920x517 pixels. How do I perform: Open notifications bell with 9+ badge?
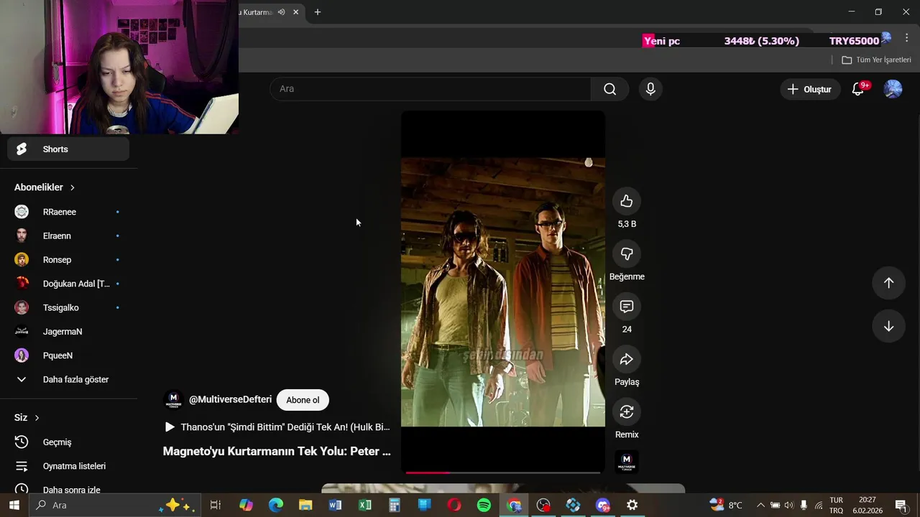(857, 89)
